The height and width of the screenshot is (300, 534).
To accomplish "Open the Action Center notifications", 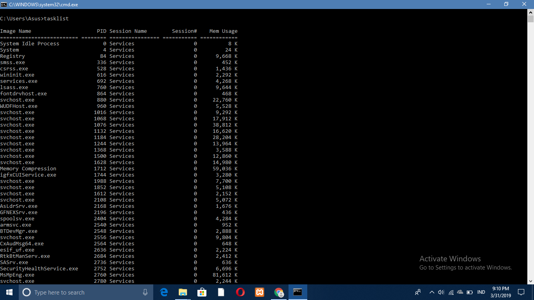I will click(x=521, y=292).
